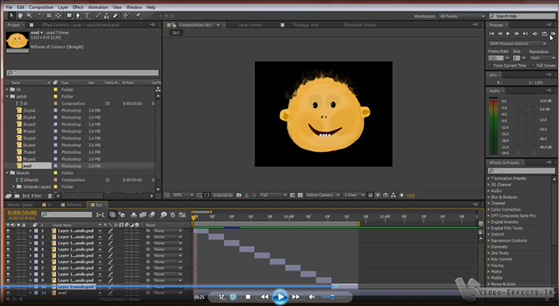Switch to the Render Queue tab
This screenshot has height=306, width=559.
click(20, 205)
